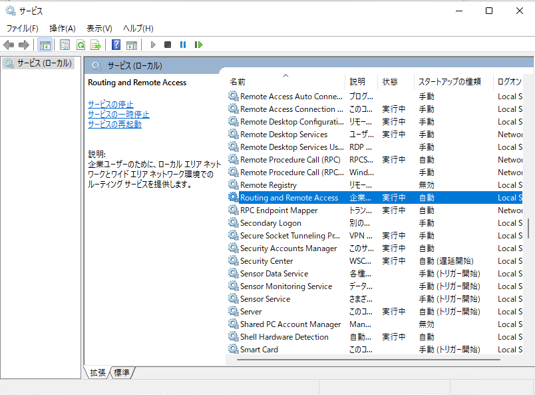
Task: Sort by the ログオン column header
Action: (509, 82)
